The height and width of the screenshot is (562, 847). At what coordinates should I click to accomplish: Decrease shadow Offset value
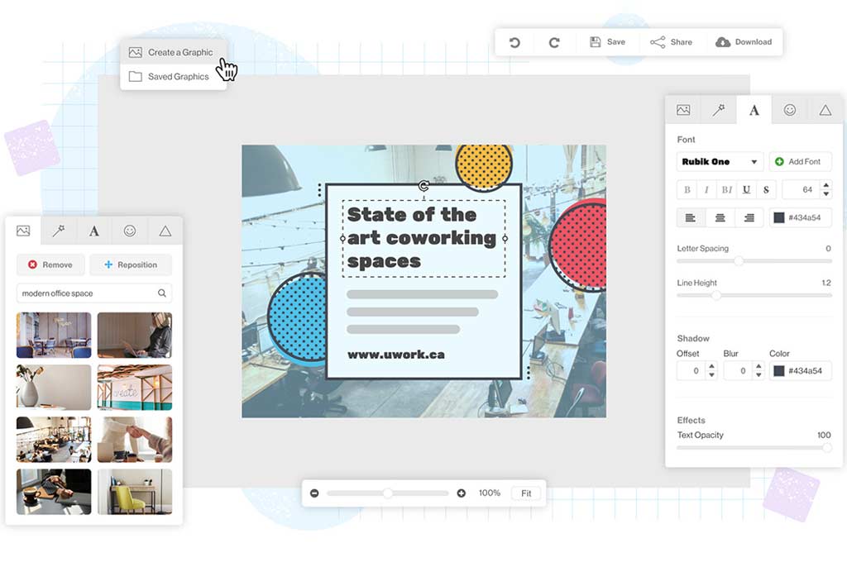[x=712, y=375]
